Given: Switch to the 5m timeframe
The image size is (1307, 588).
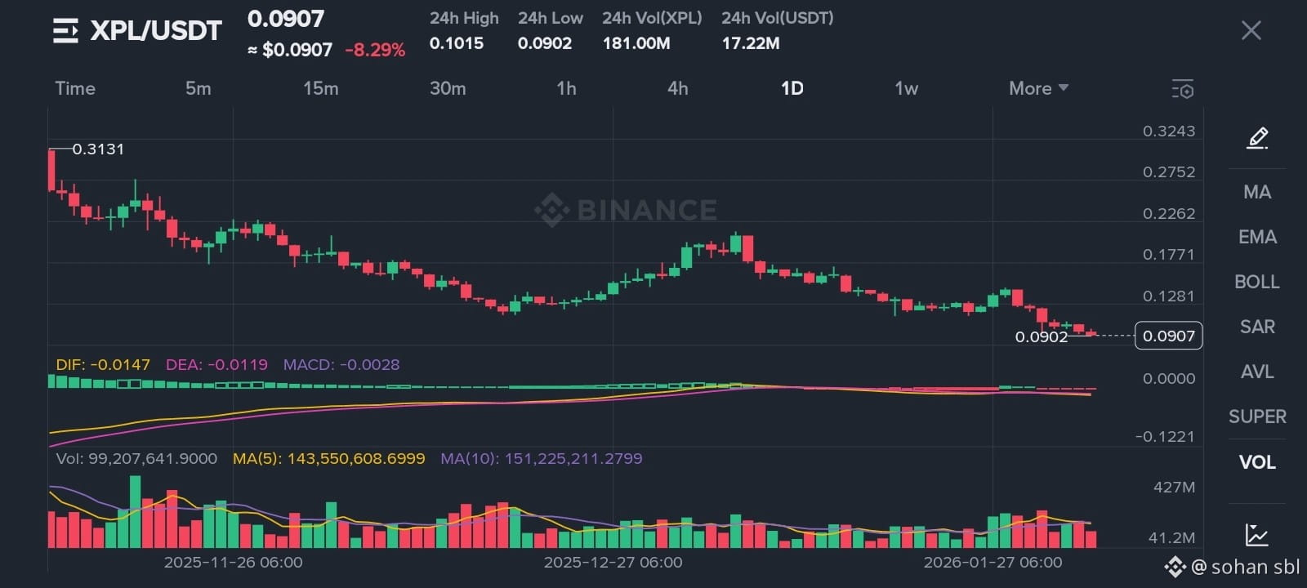Looking at the screenshot, I should pos(198,88).
